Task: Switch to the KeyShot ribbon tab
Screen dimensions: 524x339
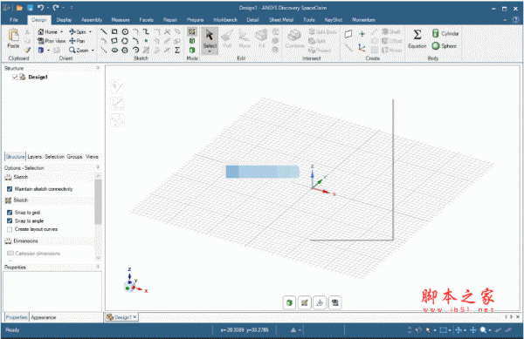Action: 334,20
